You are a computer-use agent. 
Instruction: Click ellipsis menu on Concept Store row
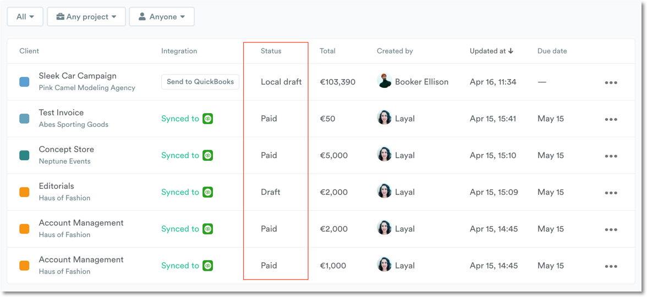click(611, 156)
